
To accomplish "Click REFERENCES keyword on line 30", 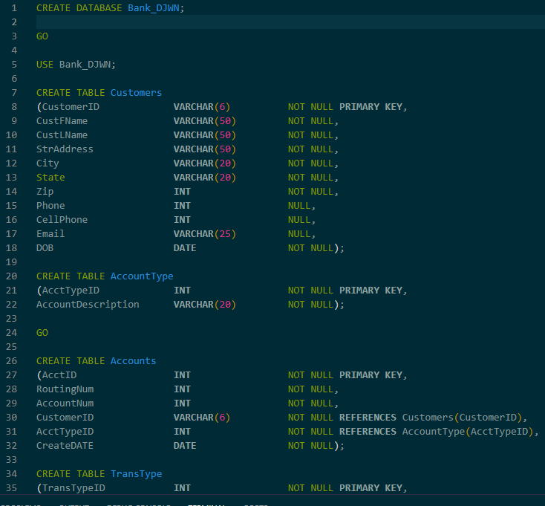I will [x=368, y=418].
